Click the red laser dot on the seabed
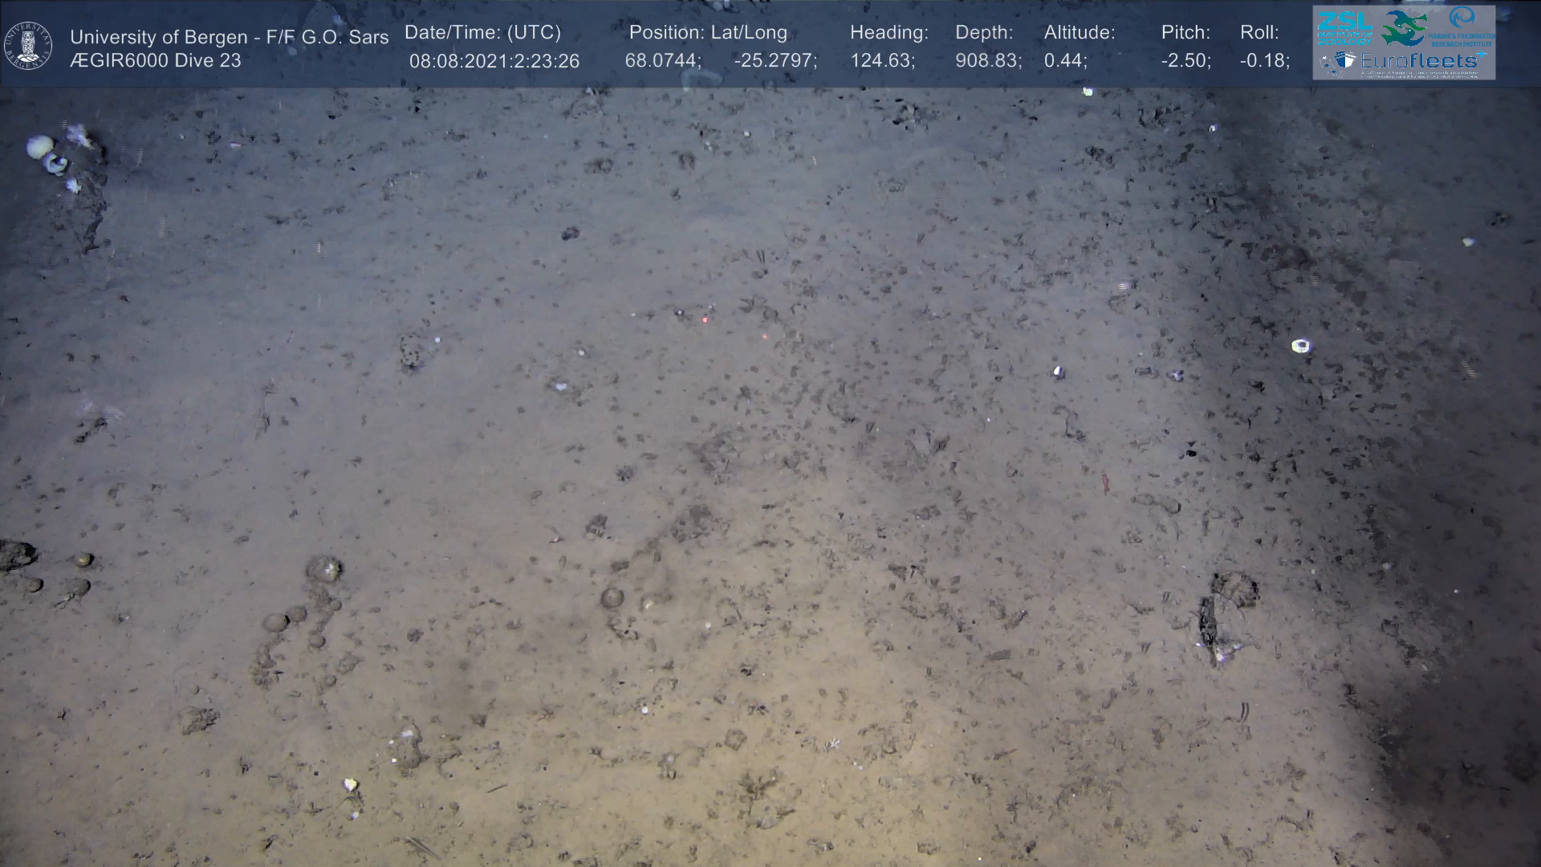The height and width of the screenshot is (867, 1541). 705,320
